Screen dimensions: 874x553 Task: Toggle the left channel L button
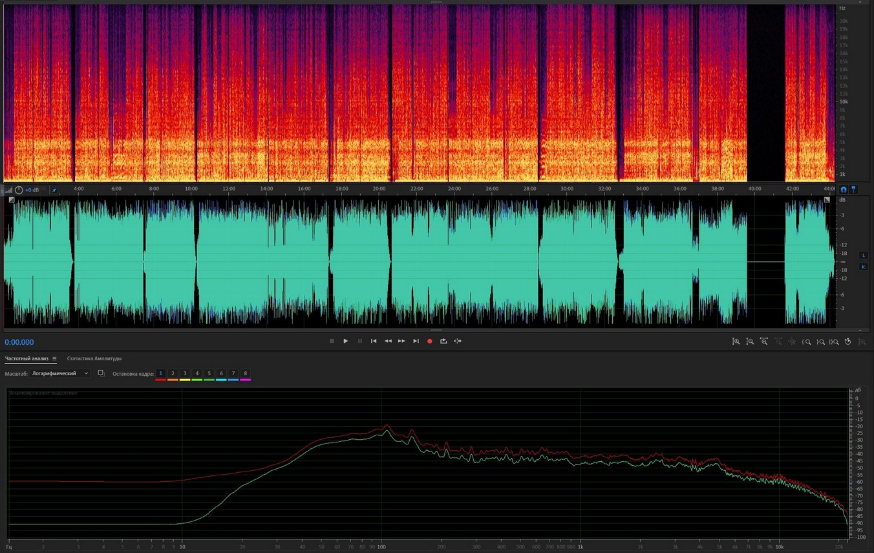click(x=863, y=255)
